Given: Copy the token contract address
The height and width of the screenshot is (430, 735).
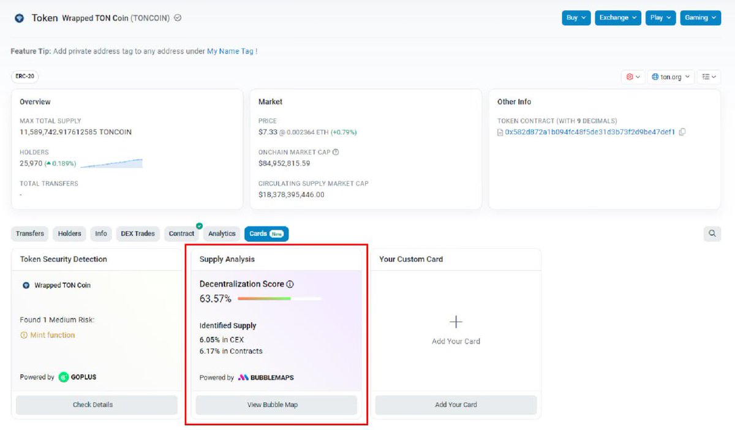Looking at the screenshot, I should click(682, 132).
